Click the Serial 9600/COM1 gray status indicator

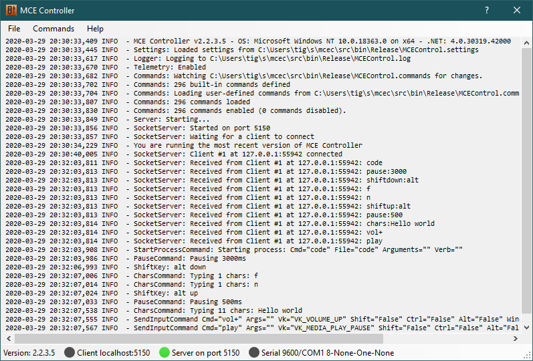point(254,352)
